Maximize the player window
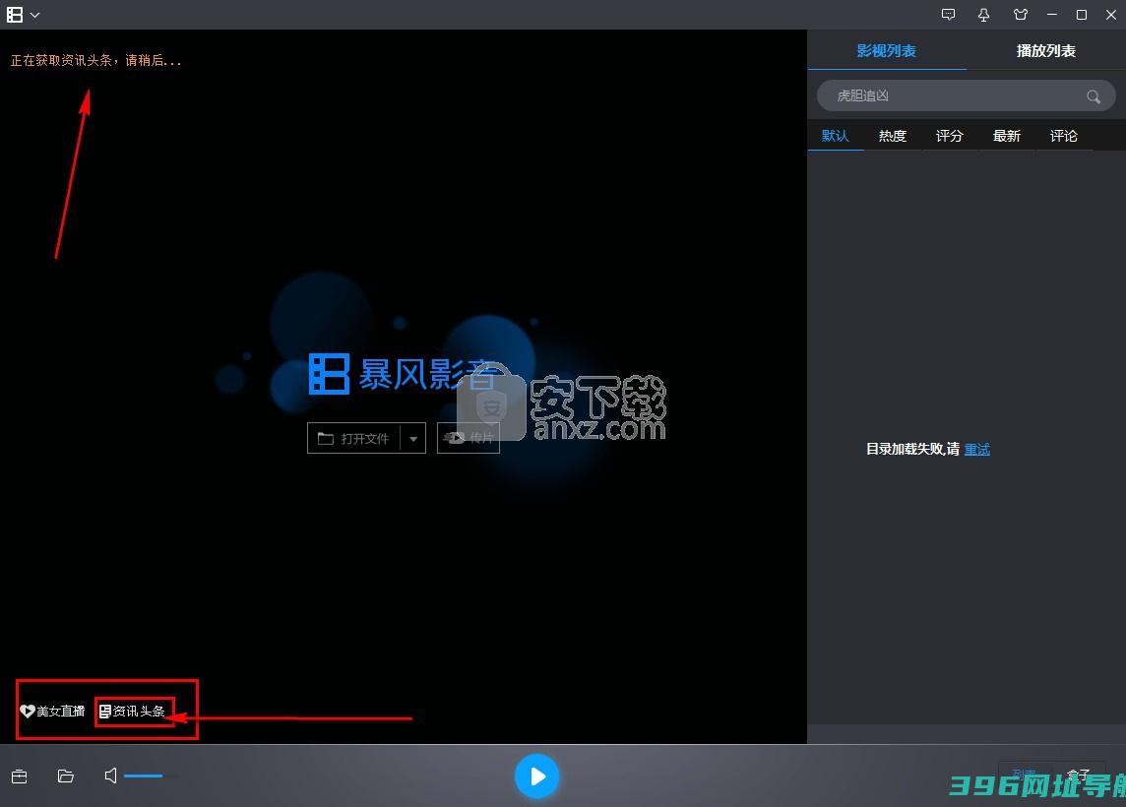This screenshot has width=1126, height=807. (x=1082, y=15)
